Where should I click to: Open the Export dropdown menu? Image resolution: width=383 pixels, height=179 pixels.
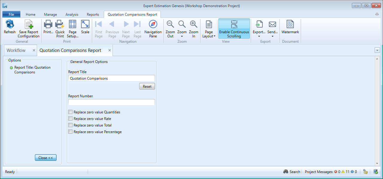coord(259,29)
